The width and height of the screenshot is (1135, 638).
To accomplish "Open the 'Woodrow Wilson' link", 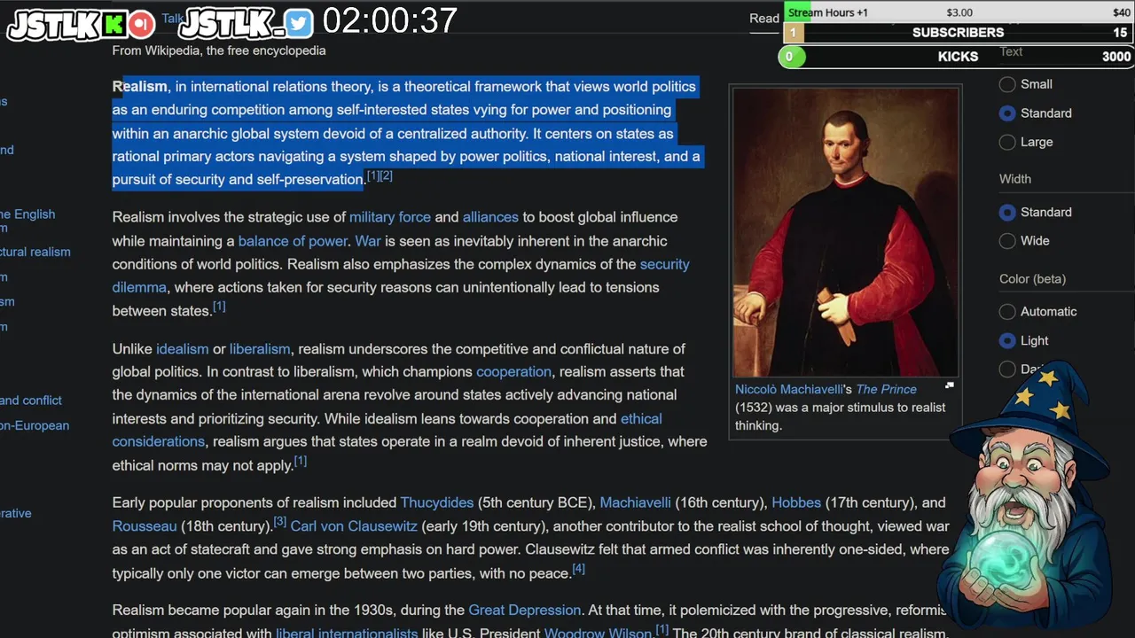I will (x=599, y=633).
